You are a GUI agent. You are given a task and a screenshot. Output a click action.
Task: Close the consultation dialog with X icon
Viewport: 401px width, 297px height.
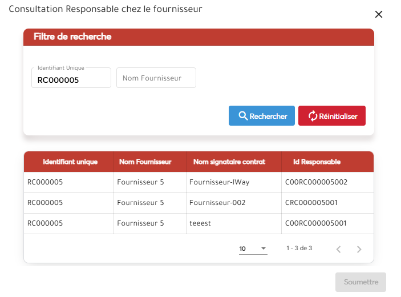379,14
